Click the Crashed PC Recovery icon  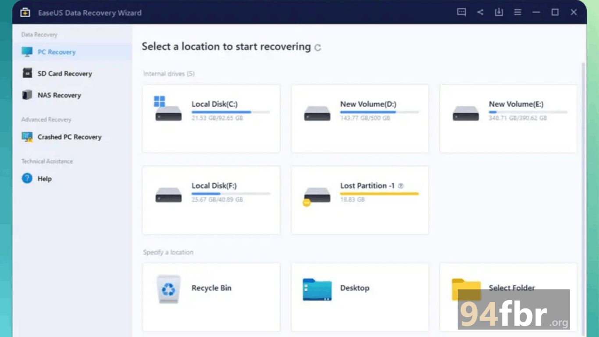[27, 137]
